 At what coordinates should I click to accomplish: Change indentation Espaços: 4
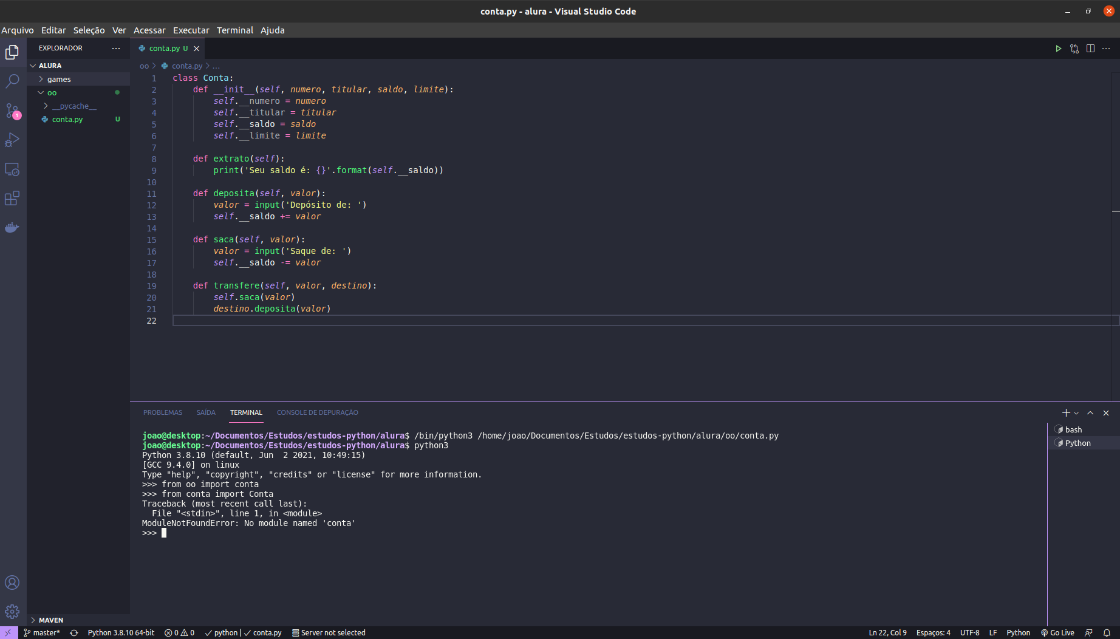[933, 632]
